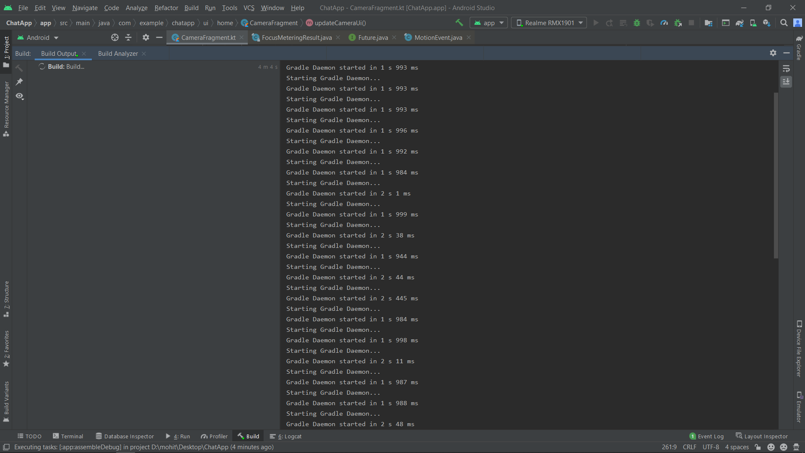The height and width of the screenshot is (453, 805).
Task: Close the Build Output tab
Action: point(84,53)
